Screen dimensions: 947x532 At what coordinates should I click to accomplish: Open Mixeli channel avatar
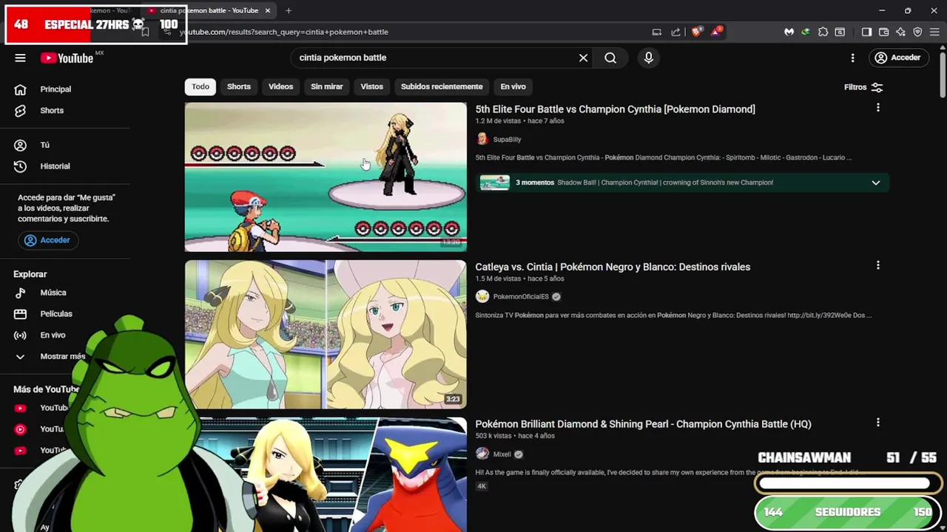pos(482,454)
